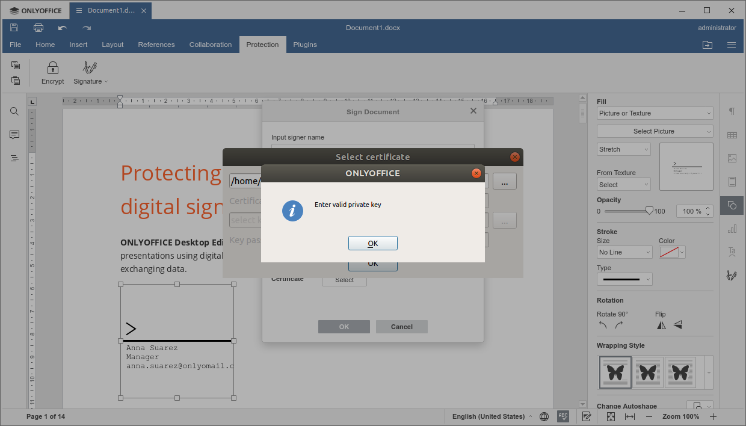Open the signature settings panel
Viewport: 746px width, 426px height.
pyautogui.click(x=732, y=275)
